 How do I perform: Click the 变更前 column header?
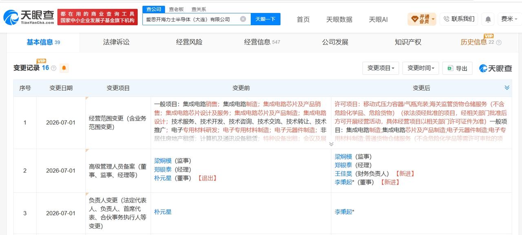241,88
